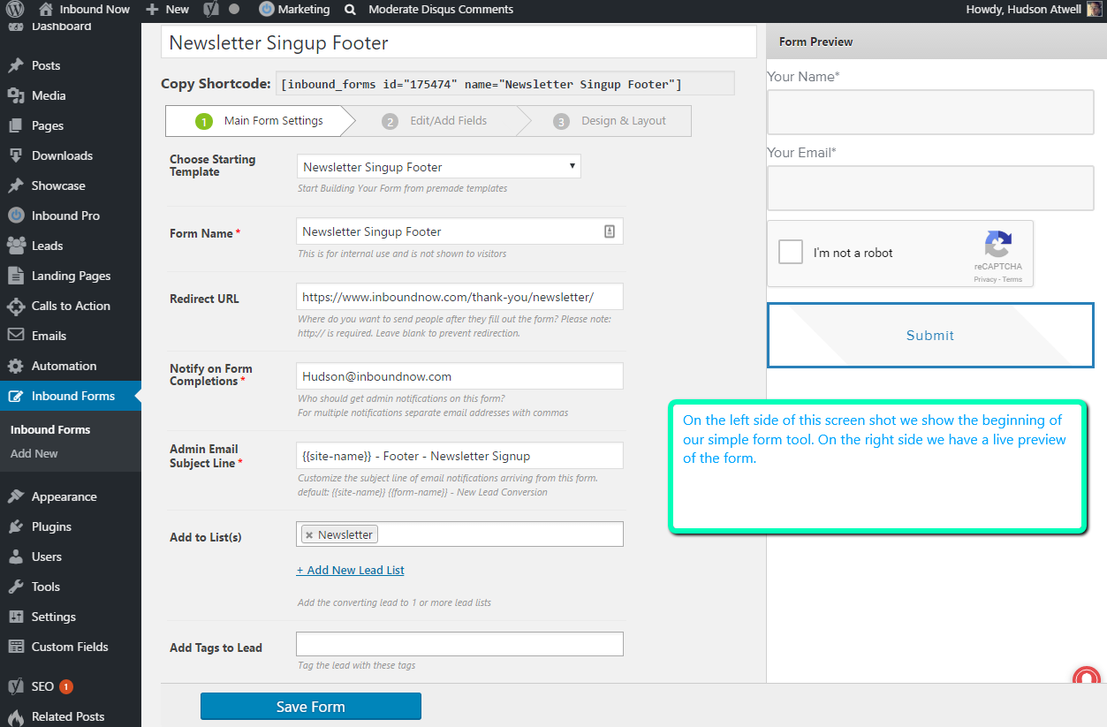This screenshot has width=1107, height=727.
Task: Click the Appearance brush icon
Action: (x=15, y=496)
